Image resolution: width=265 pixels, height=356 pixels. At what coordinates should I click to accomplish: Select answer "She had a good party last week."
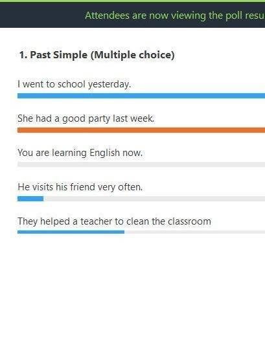pos(86,118)
